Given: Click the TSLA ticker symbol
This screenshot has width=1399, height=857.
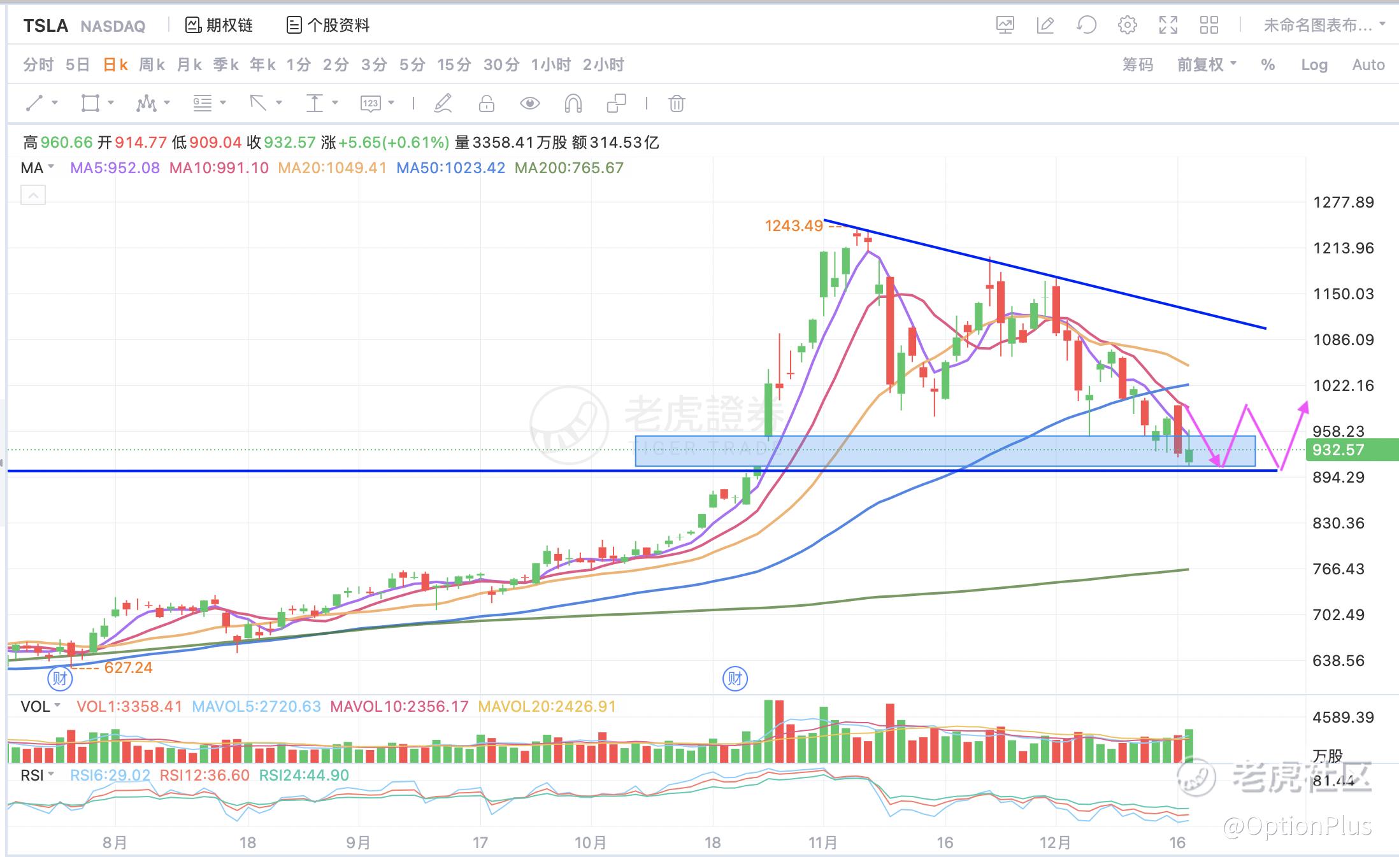Looking at the screenshot, I should [46, 25].
